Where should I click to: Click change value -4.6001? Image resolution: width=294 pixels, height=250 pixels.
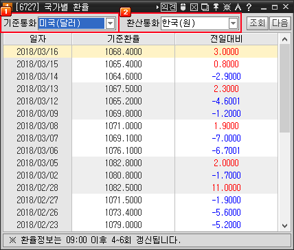click(227, 101)
